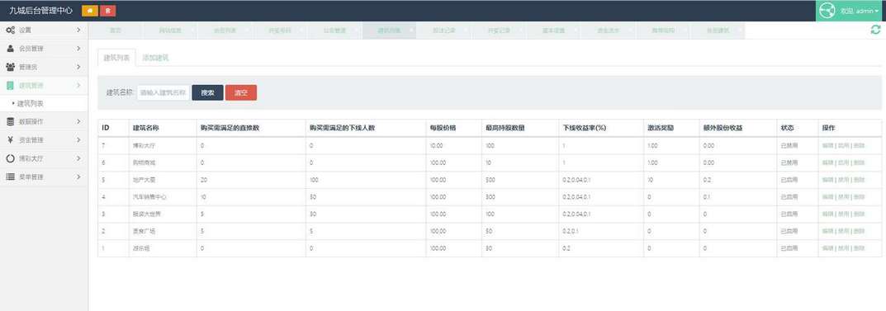Expand the 菜单管理 sidebar chevron
Viewport: 886px width, 311px height.
[78, 177]
